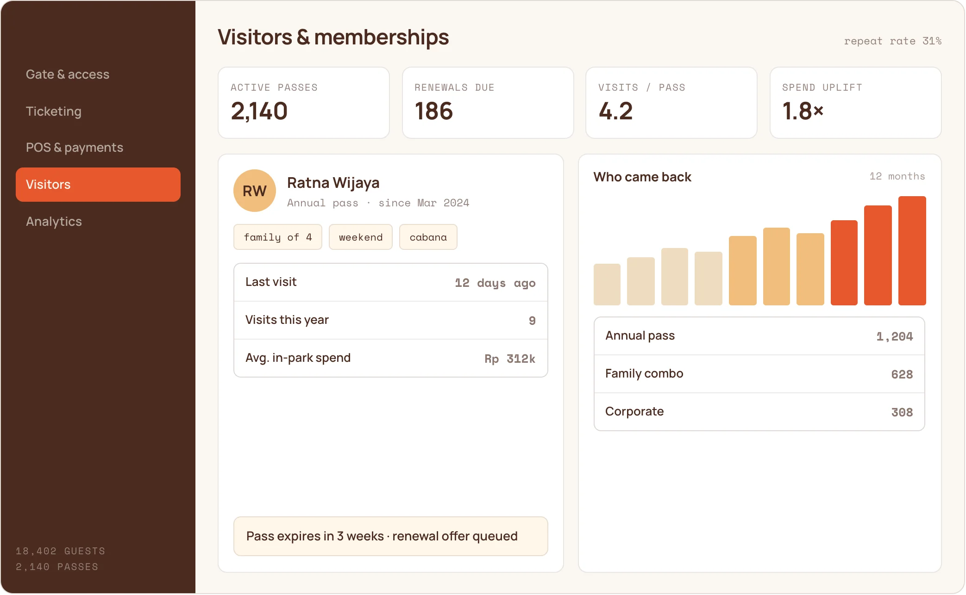The height and width of the screenshot is (595, 966).
Task: Click the Spend Uplift card
Action: 855,103
